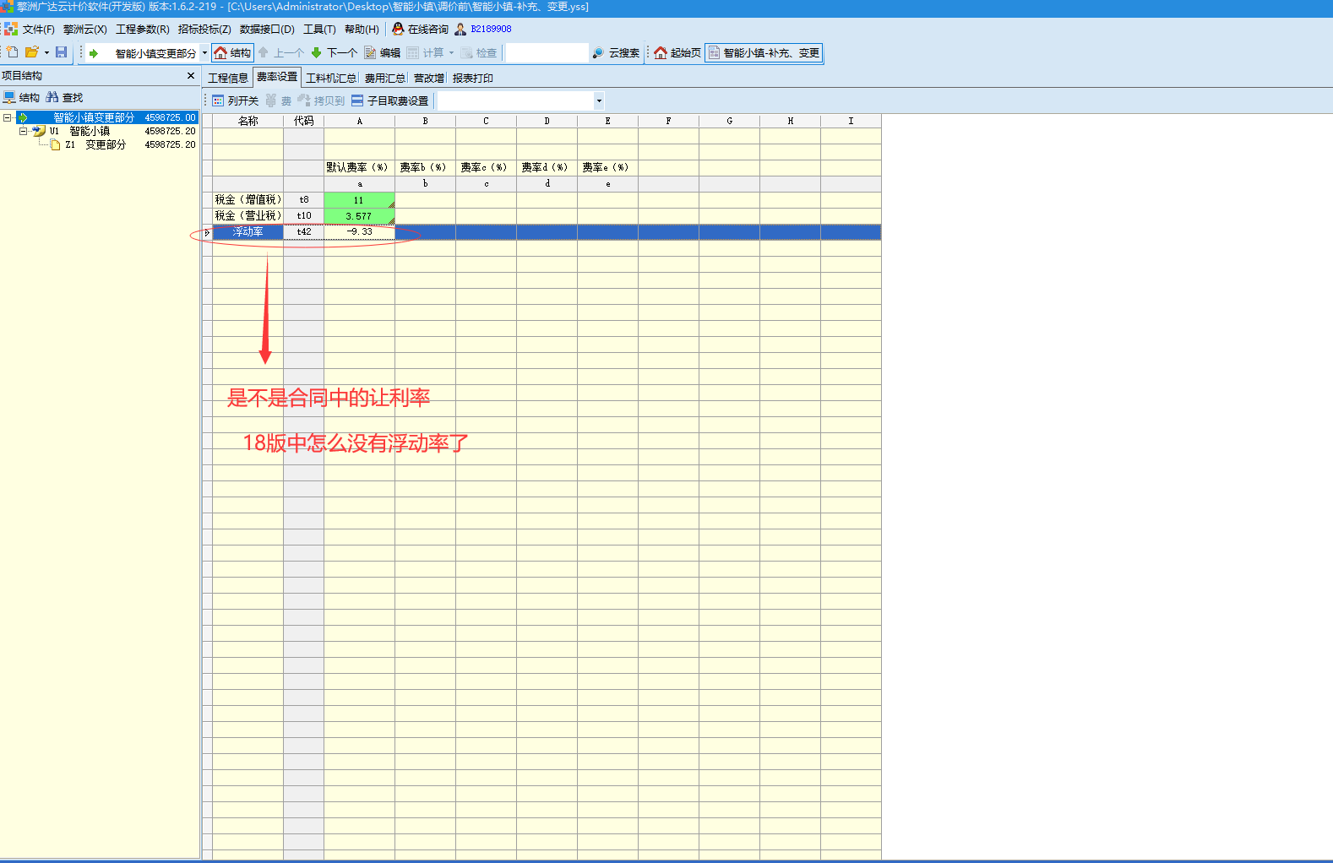Open the 工具(T) menu
Image resolution: width=1333 pixels, height=863 pixels.
(319, 29)
